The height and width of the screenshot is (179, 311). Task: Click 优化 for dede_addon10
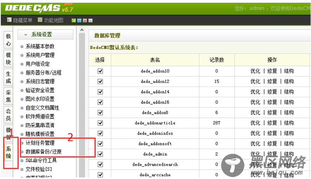tap(255, 71)
